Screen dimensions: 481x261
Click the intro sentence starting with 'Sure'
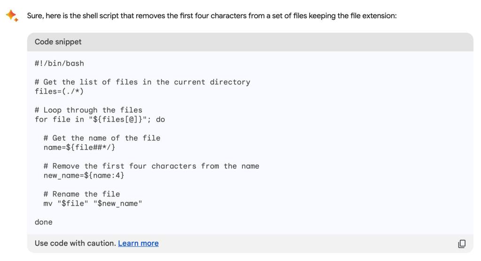tap(211, 16)
